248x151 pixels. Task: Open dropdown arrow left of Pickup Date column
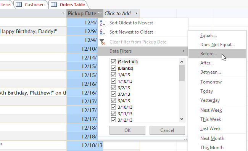(63, 13)
